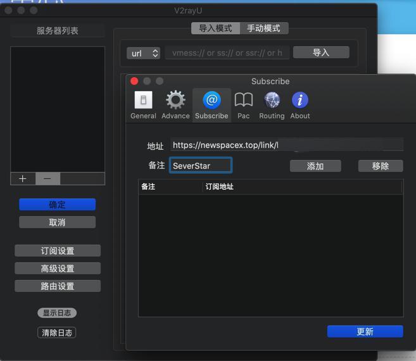The image size is (416, 361).
Task: Open the Advance gear settings pane
Action: coord(175,105)
